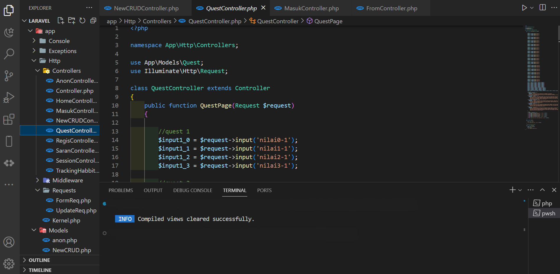Screen dimensions: 560x274
Task: Open the Debug Console tab
Action: (x=193, y=190)
